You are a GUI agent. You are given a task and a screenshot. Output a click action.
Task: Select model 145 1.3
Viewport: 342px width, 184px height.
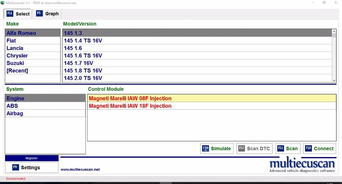coord(197,33)
